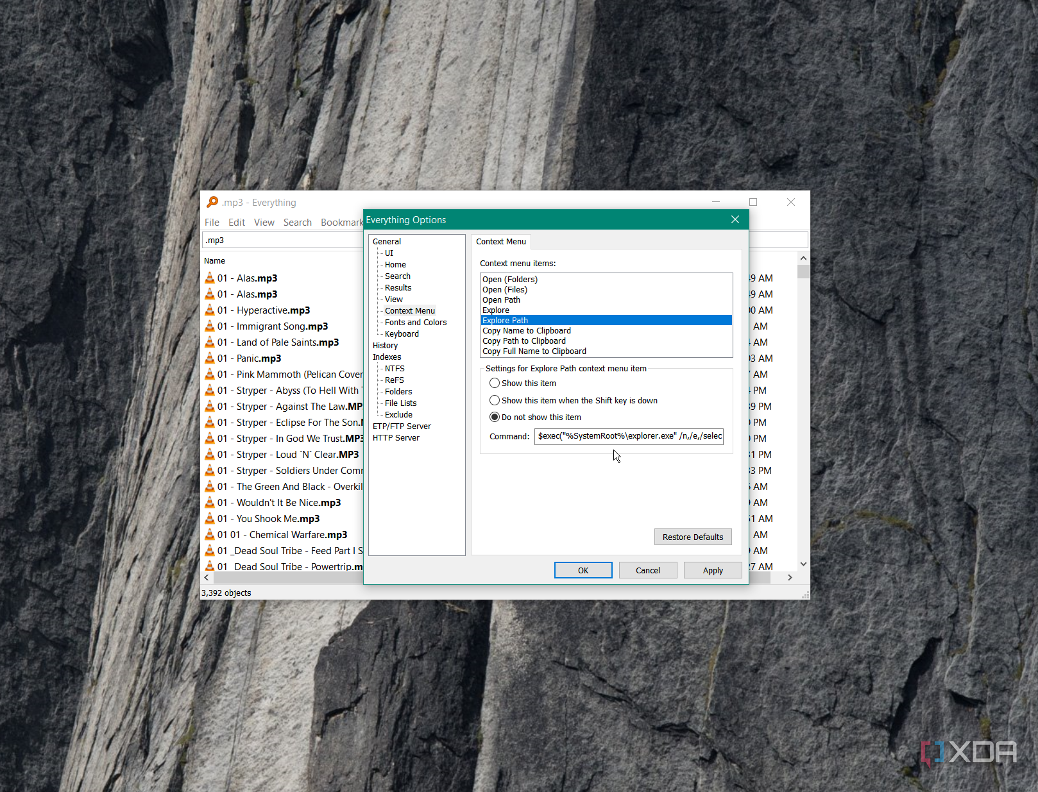Click VLC icon beside Immigrant Song.mp3
Image resolution: width=1038 pixels, height=792 pixels.
(x=210, y=326)
